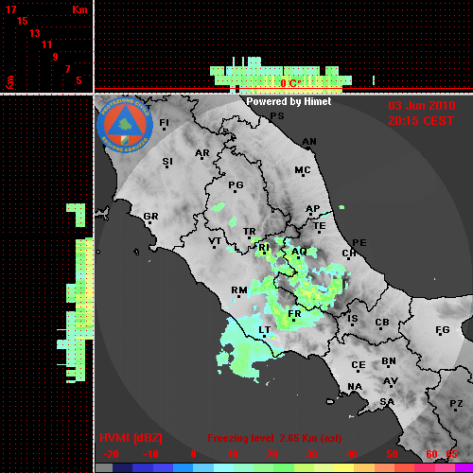Click the MC city label on map
Screen dimensions: 473x473
click(x=303, y=170)
